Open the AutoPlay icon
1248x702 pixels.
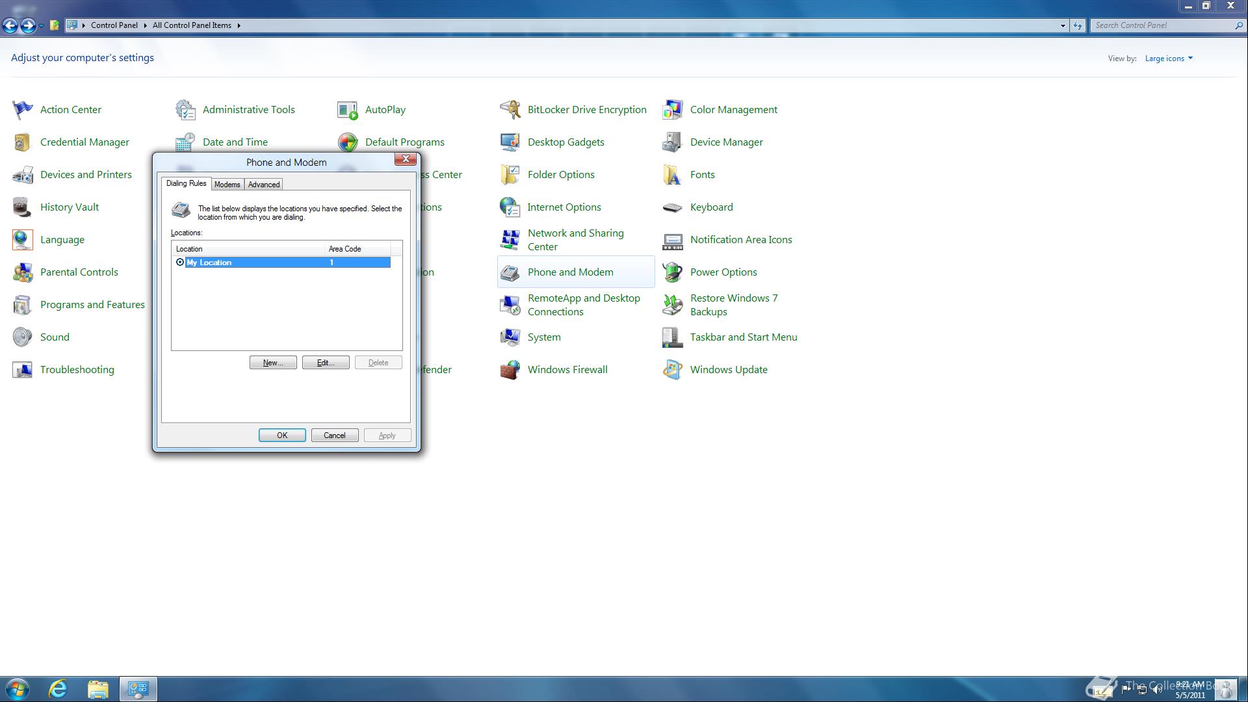pos(348,110)
